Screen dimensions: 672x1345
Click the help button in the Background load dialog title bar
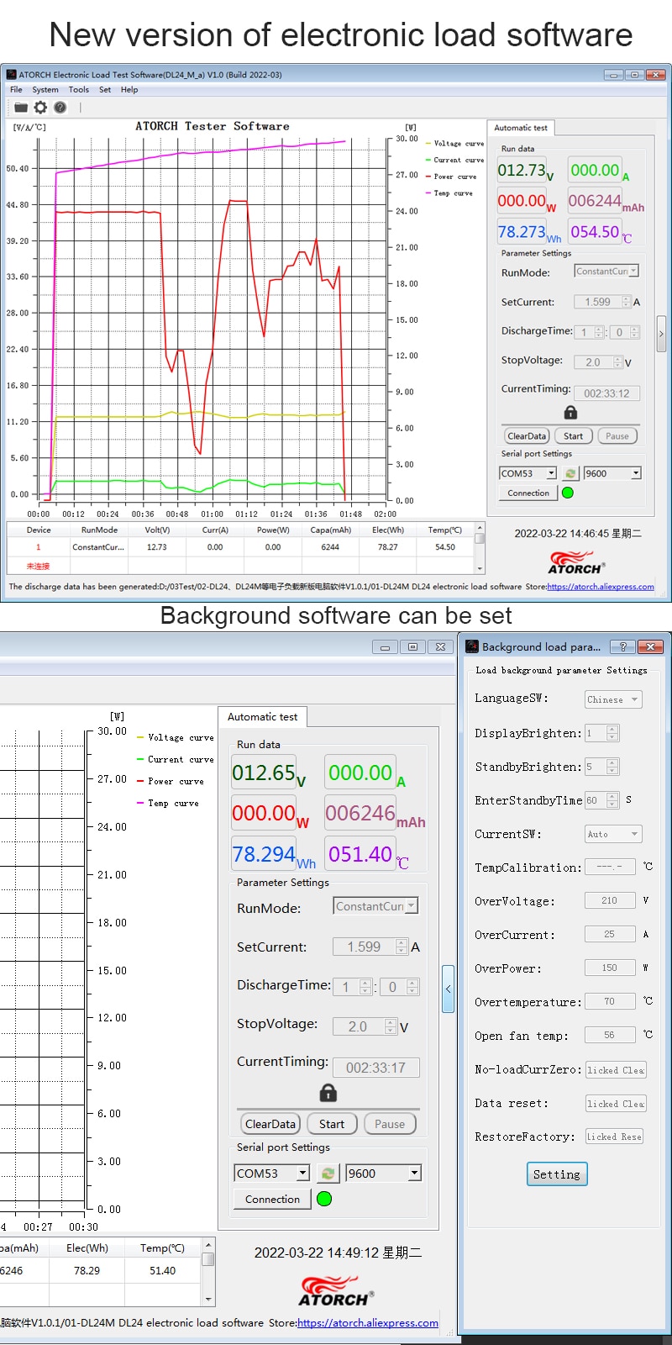[x=622, y=646]
